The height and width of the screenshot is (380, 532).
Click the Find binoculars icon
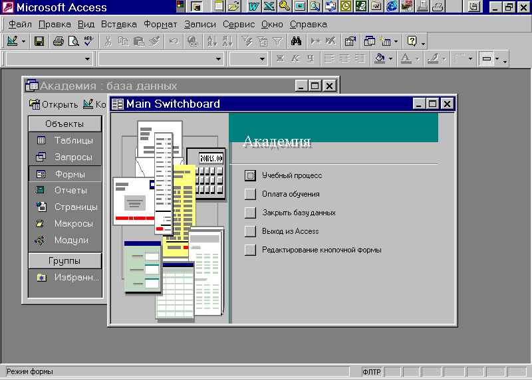[296, 41]
